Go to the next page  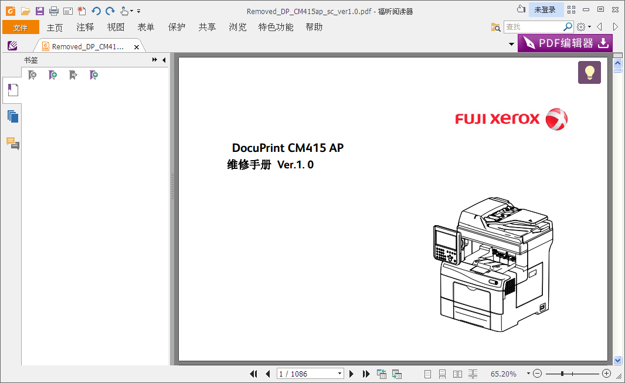coord(351,374)
